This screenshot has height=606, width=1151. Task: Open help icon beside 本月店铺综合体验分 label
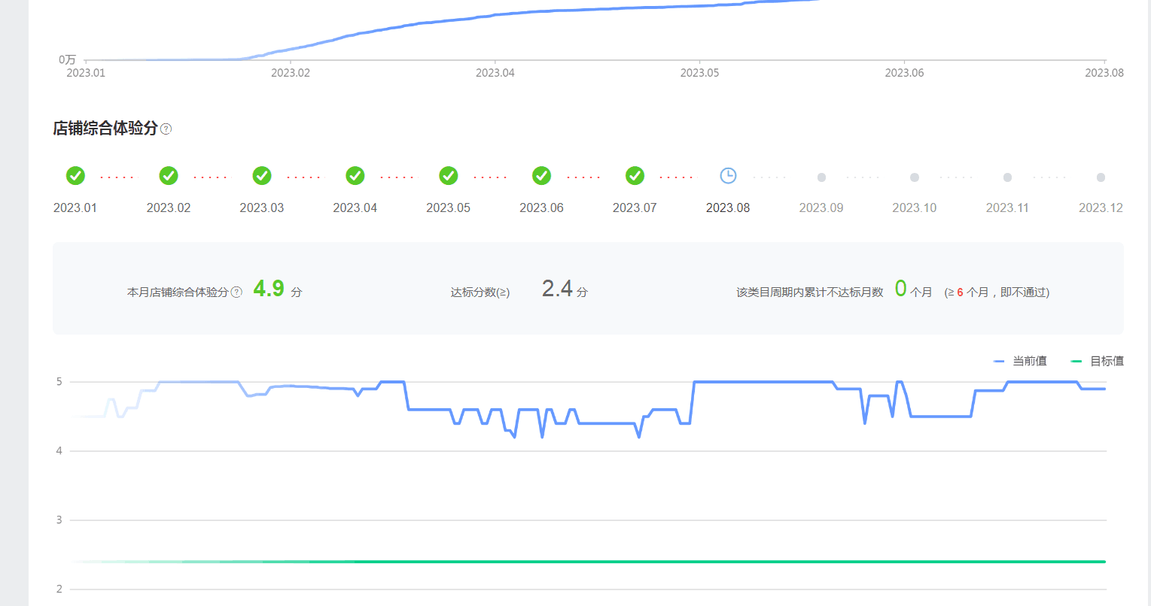pyautogui.click(x=236, y=292)
